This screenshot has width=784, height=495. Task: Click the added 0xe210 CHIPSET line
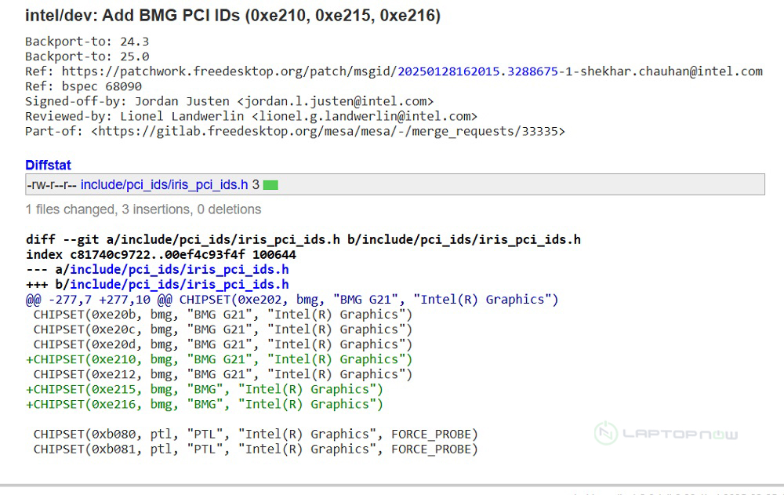(x=219, y=359)
